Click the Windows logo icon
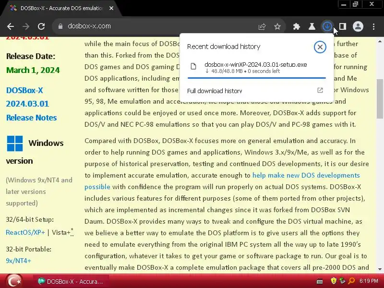The width and height of the screenshot is (384, 288). click(x=15, y=144)
